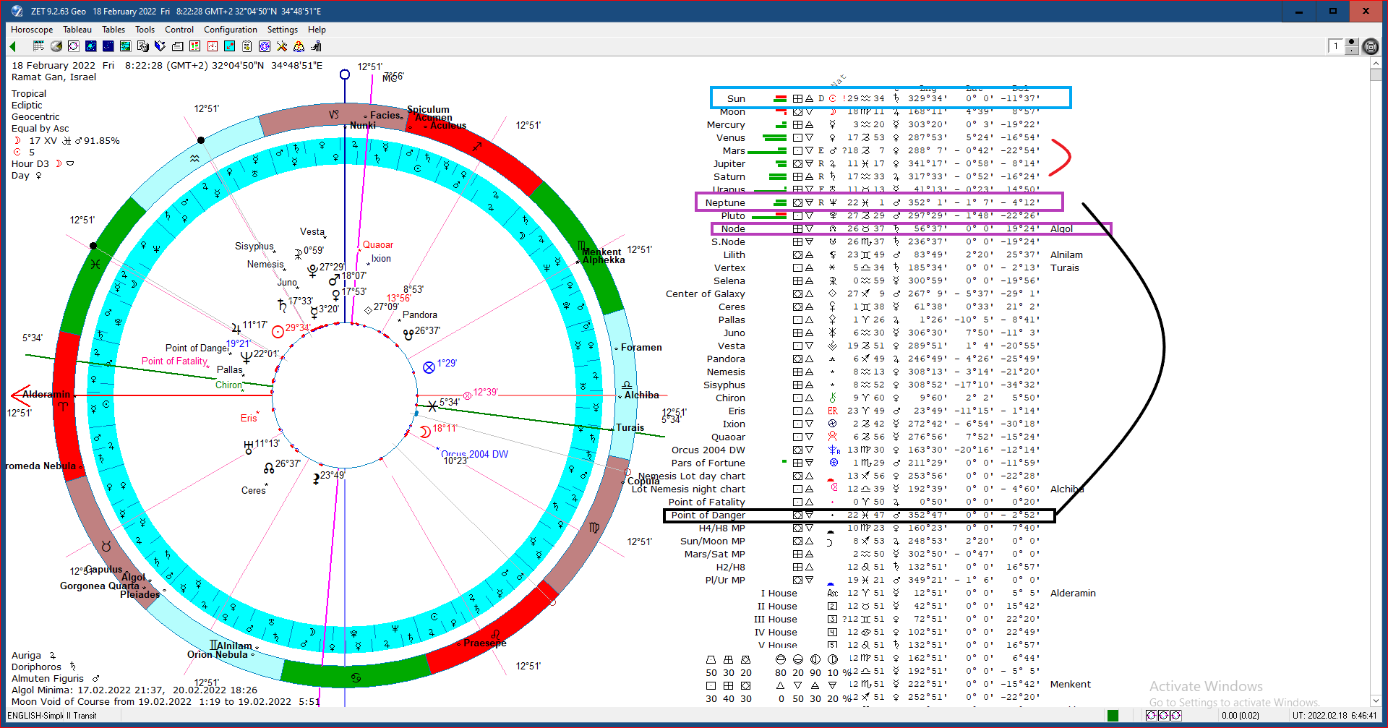Screen dimensions: 1388x728
Task: Open the notepad toolbar icon
Action: [247, 46]
